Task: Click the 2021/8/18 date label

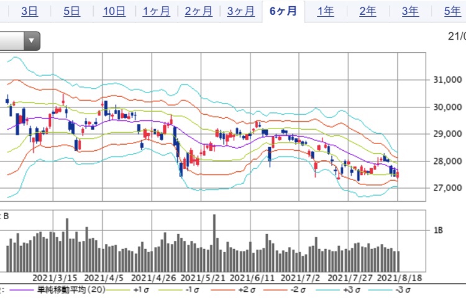Action: (x=400, y=278)
